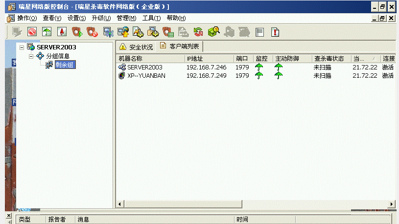The image size is (399, 224).
Task: Click the horizontal scrollbar right arrow
Action: point(392,204)
